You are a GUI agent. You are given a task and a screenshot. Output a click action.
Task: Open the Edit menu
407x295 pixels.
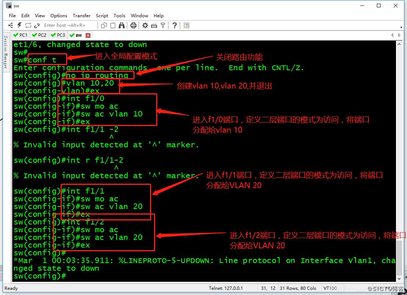(25, 15)
